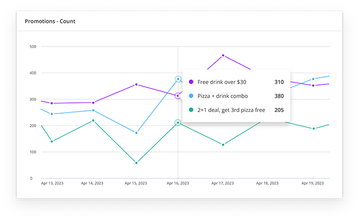Click blue data point on Apr 15

pos(136,133)
